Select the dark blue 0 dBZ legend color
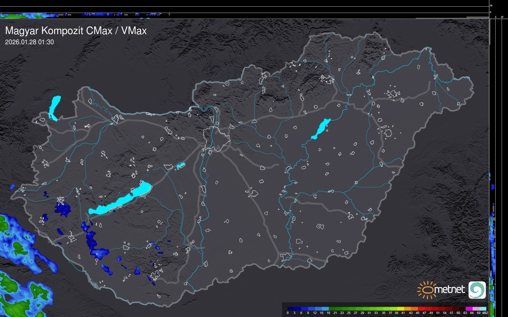This screenshot has height=317, width=508. 291,309
